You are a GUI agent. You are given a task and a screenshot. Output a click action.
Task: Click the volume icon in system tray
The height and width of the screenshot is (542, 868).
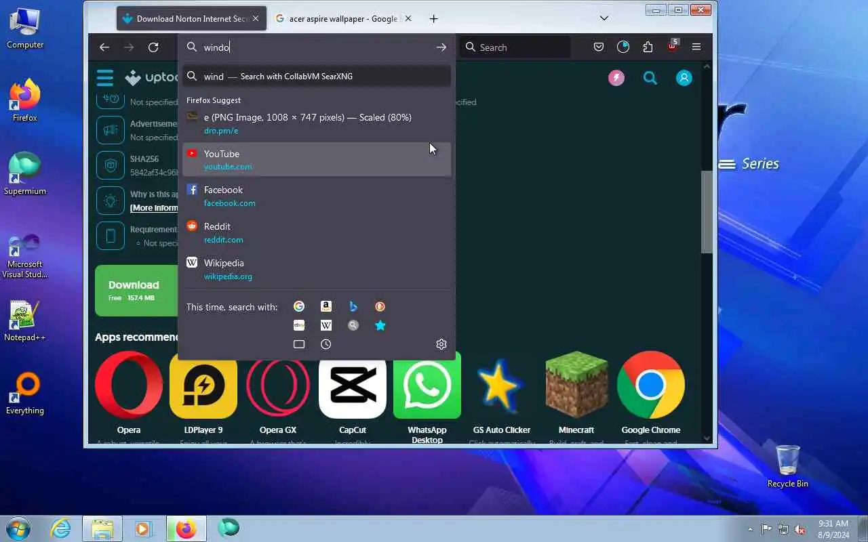pyautogui.click(x=801, y=529)
